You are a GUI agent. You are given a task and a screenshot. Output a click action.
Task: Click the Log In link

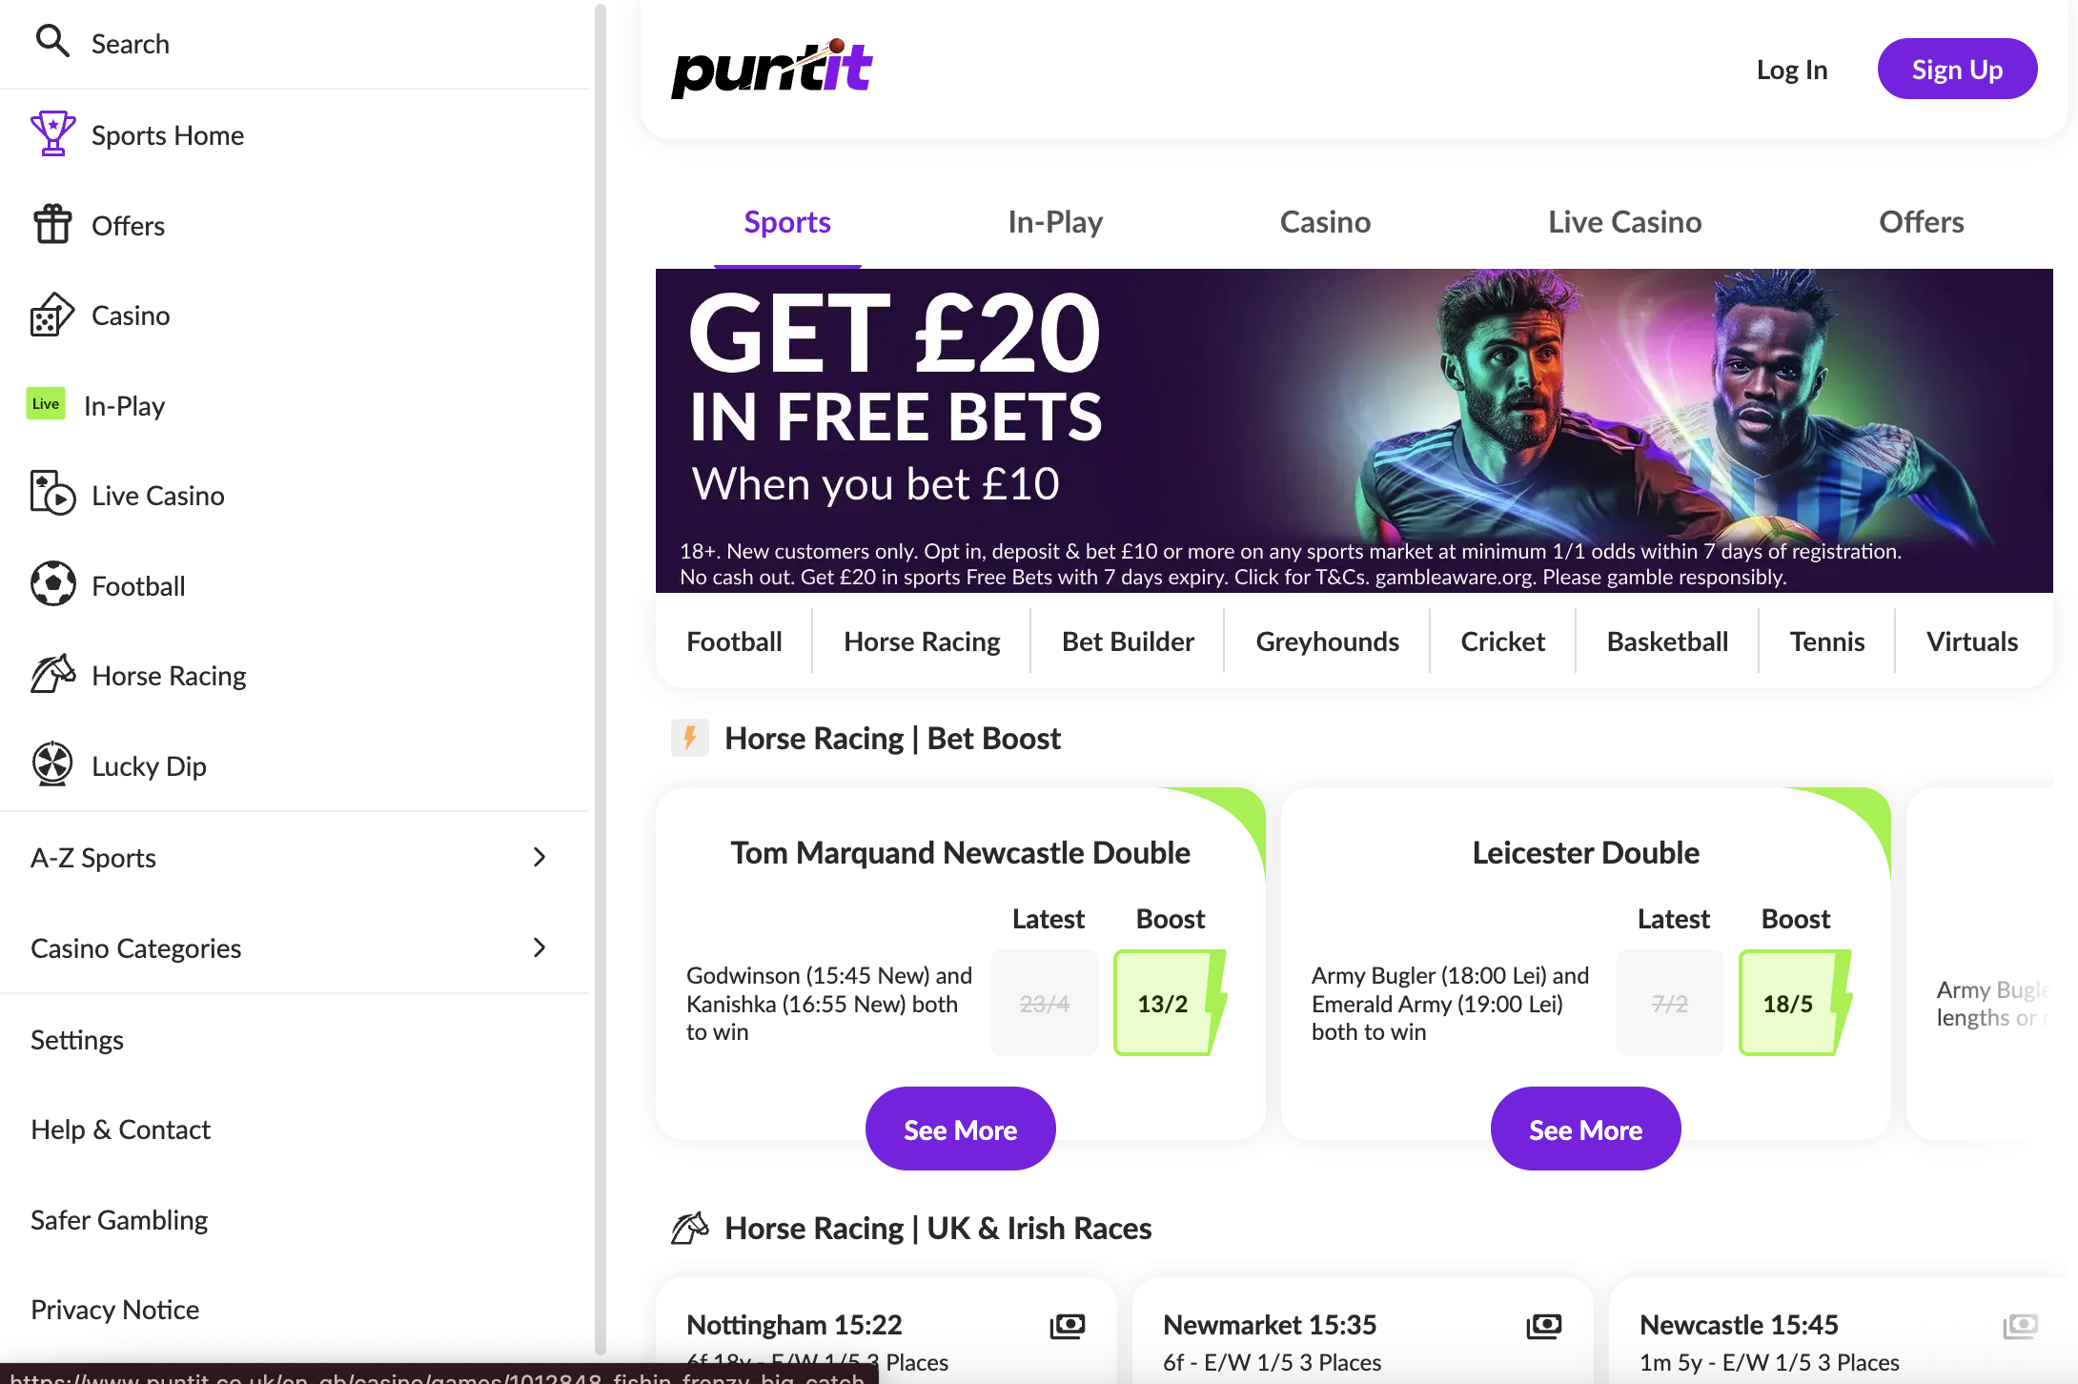1792,69
